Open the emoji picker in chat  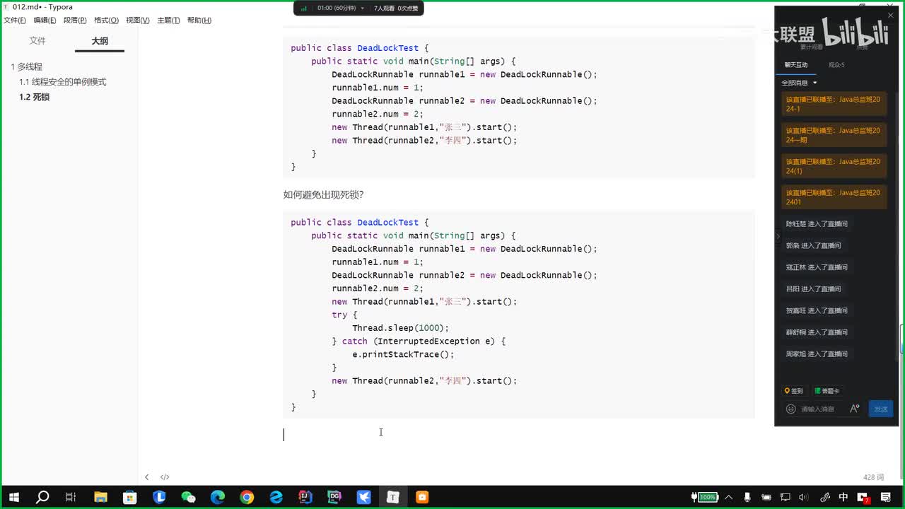[791, 409]
